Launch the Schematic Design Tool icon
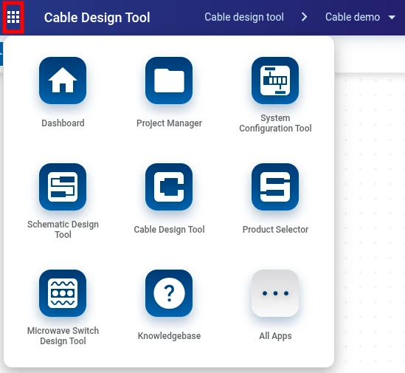The width and height of the screenshot is (405, 373). 63,187
